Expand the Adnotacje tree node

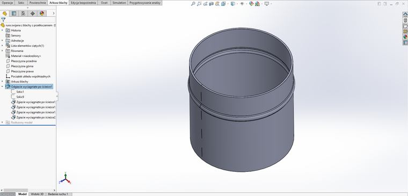pos(2,41)
